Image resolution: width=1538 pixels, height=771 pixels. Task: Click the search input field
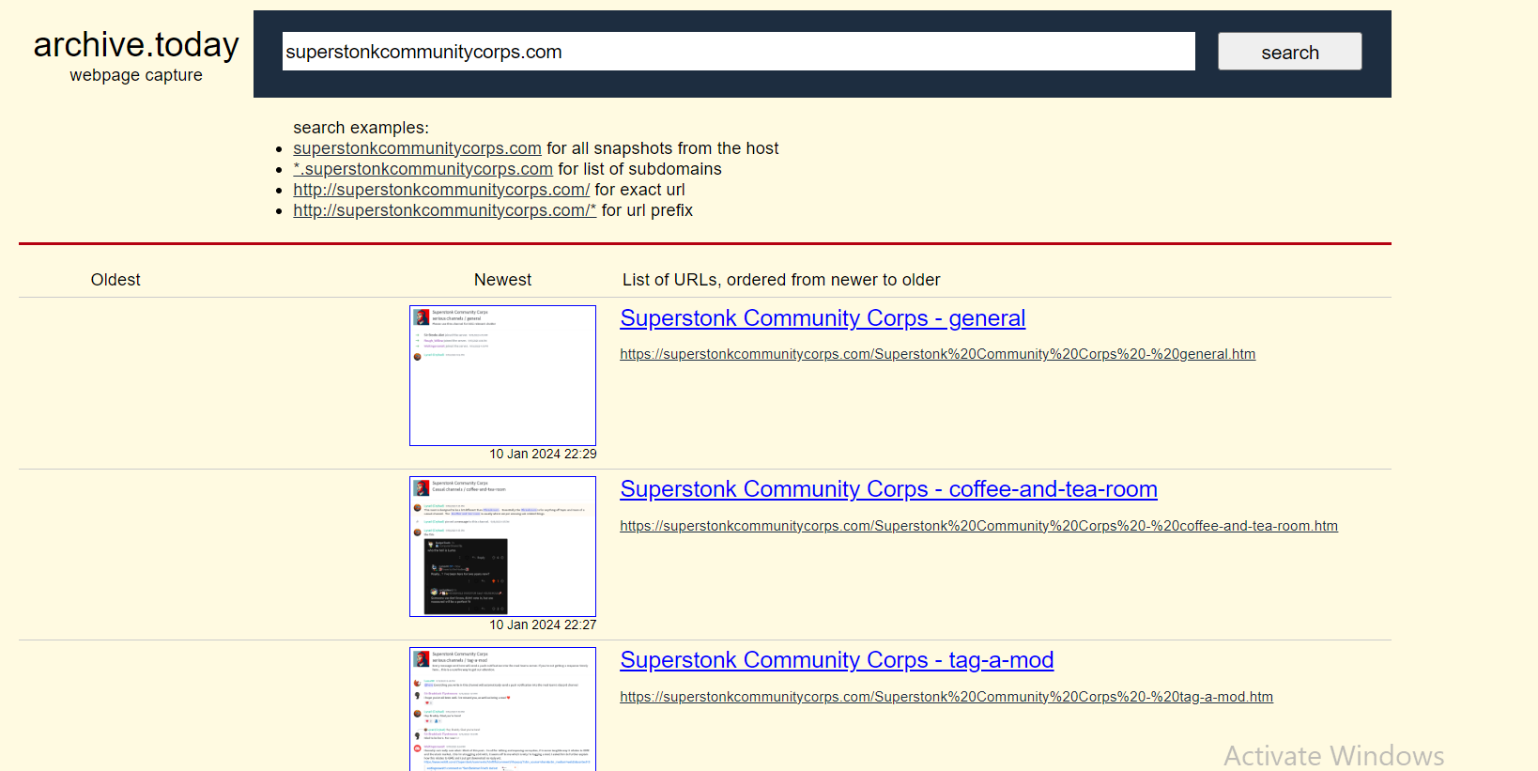pyautogui.click(x=738, y=52)
